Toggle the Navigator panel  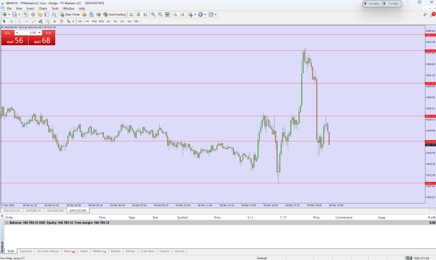pyautogui.click(x=40, y=15)
